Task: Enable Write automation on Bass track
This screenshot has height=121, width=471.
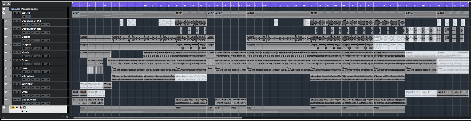Action: [x=48, y=72]
